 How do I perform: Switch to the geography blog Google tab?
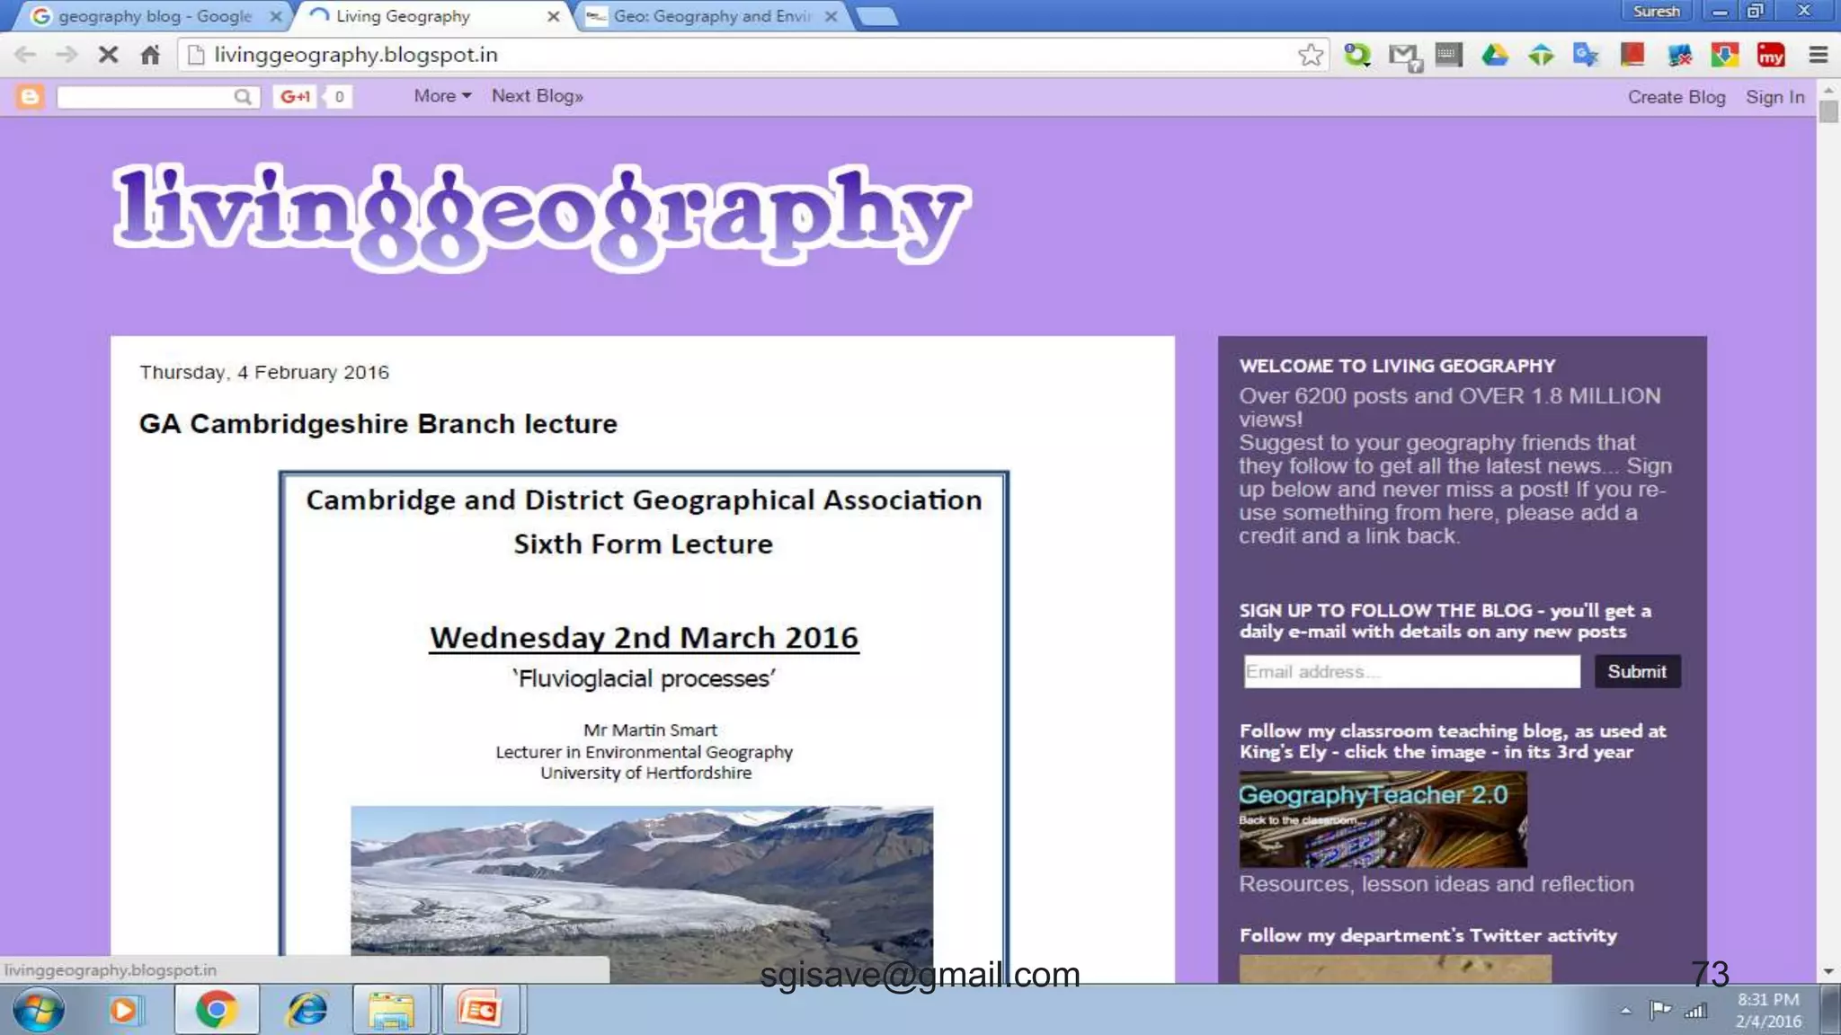click(155, 16)
